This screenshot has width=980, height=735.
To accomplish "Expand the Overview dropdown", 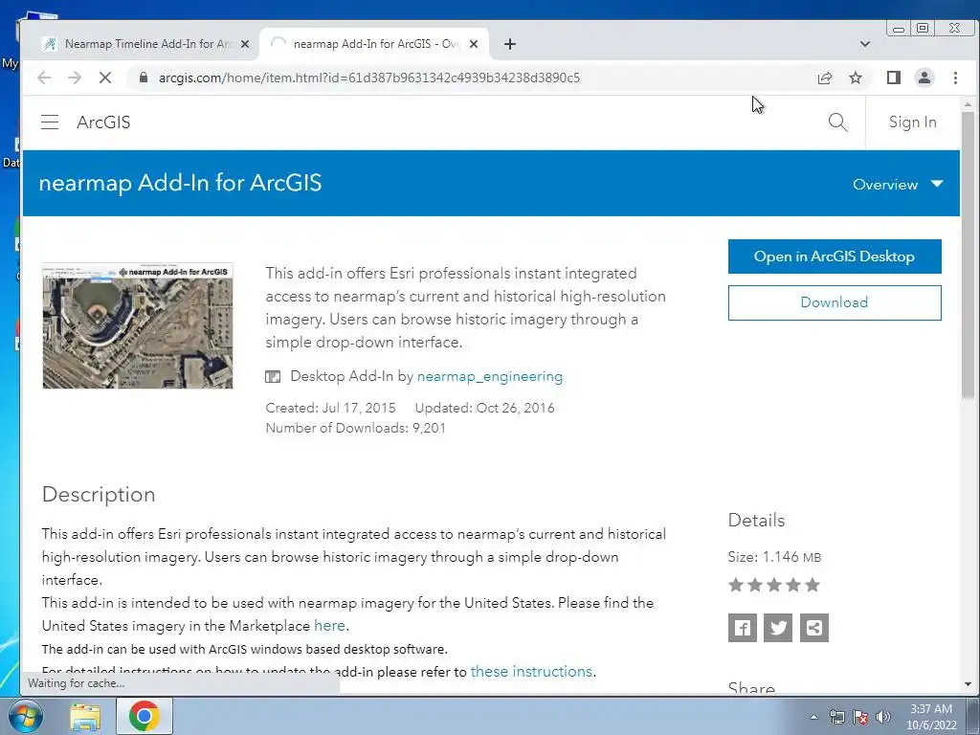I will click(898, 185).
